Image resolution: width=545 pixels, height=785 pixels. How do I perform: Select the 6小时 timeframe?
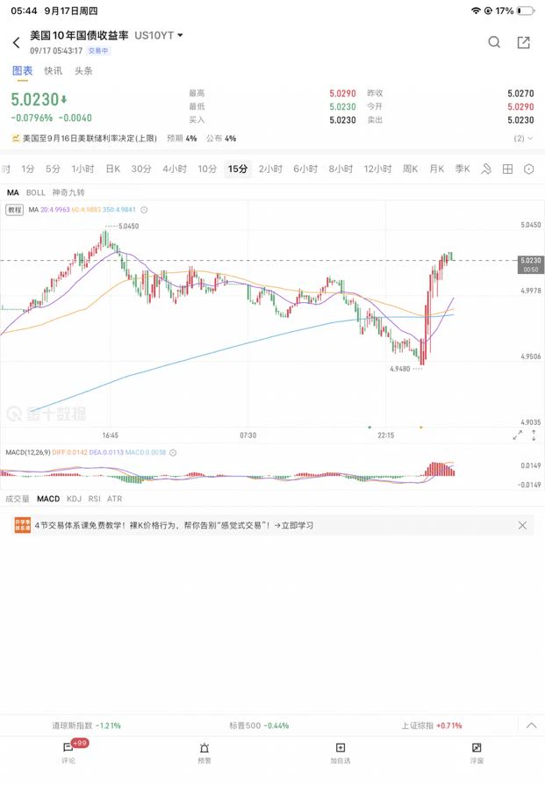click(305, 169)
